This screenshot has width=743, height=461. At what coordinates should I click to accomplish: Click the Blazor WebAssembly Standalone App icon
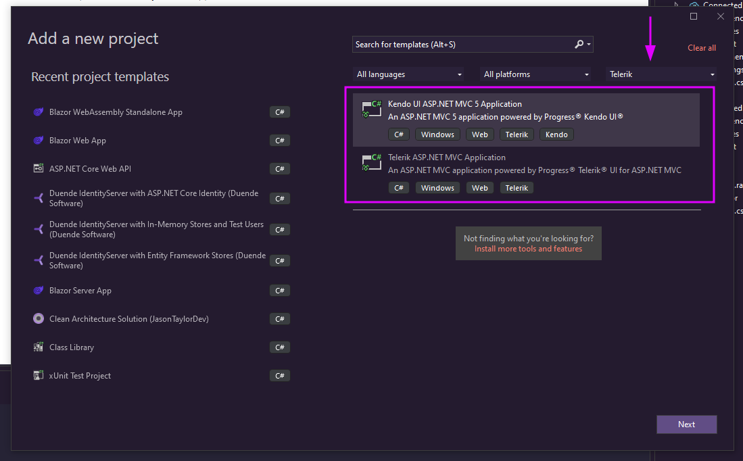pos(39,112)
